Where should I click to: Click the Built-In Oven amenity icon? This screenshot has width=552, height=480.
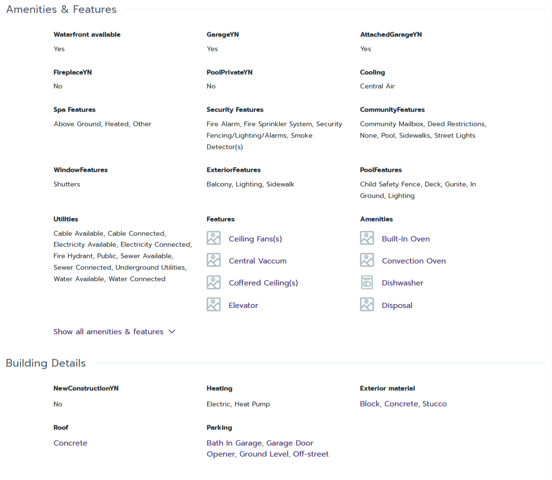(367, 238)
